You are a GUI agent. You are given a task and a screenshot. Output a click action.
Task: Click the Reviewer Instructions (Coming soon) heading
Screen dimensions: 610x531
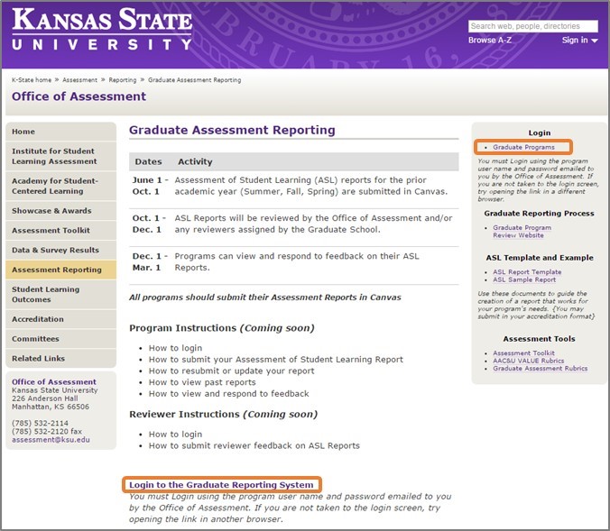(x=223, y=415)
